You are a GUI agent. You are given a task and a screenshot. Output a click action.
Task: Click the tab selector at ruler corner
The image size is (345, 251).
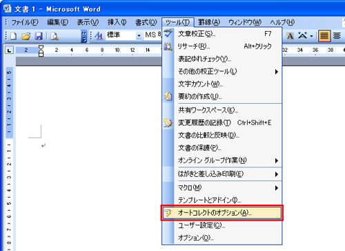[x=10, y=50]
